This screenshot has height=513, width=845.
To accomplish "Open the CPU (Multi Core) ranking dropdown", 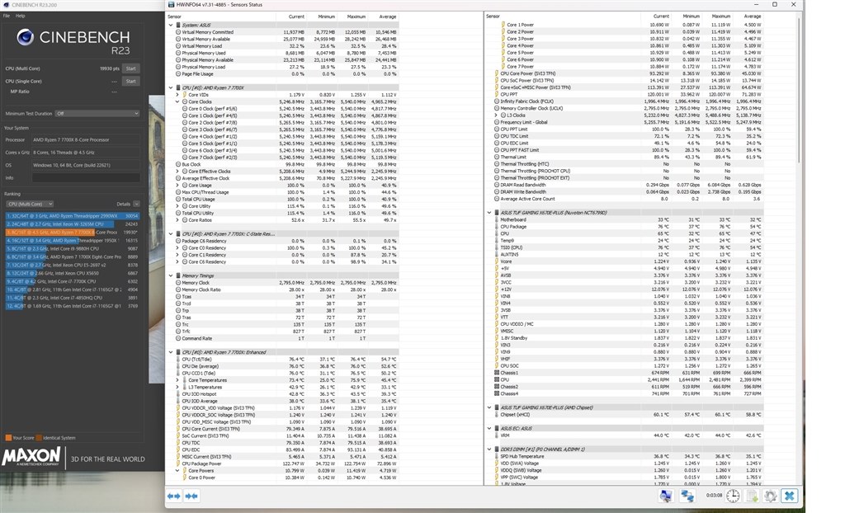I will (x=31, y=205).
